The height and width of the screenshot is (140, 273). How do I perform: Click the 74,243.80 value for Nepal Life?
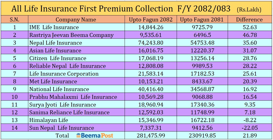[151, 43]
